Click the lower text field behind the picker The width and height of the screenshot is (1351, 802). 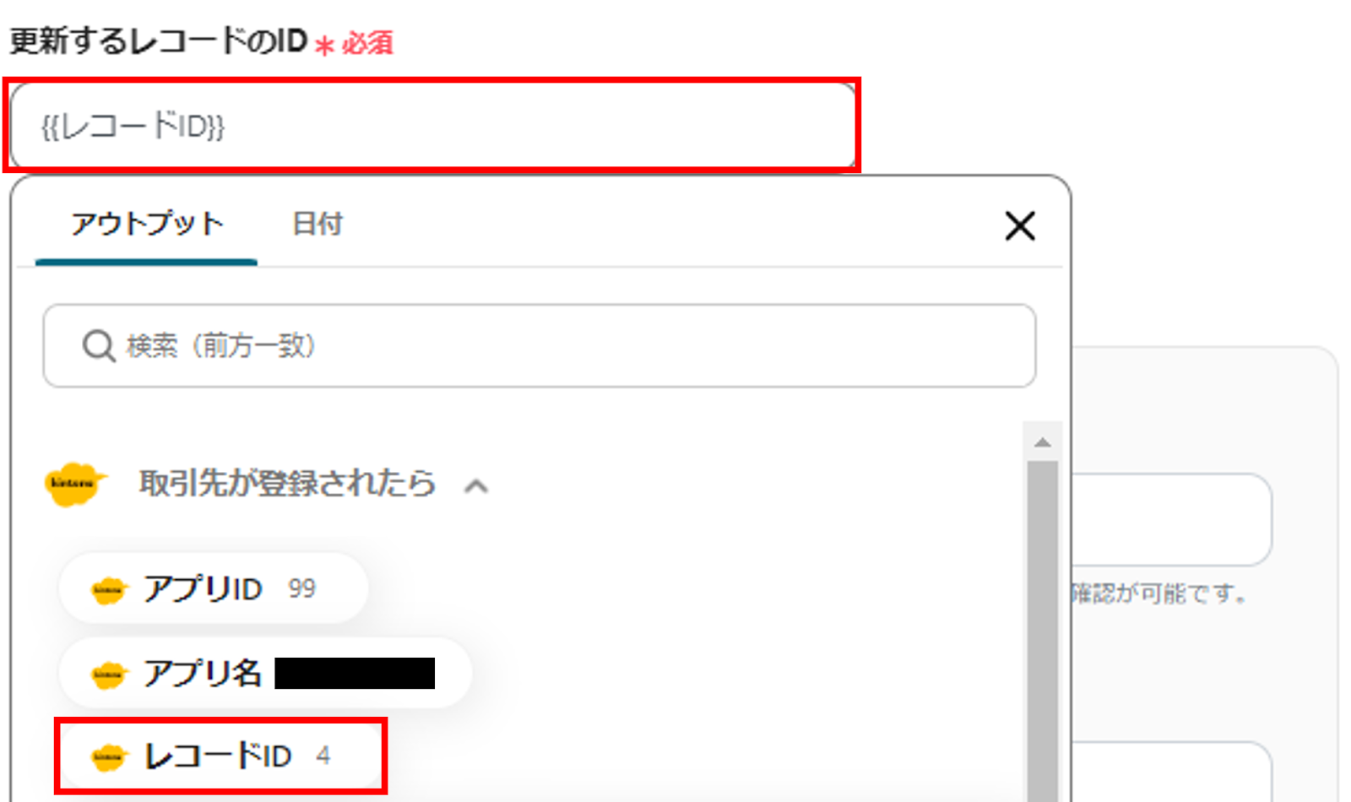[x=1171, y=772]
